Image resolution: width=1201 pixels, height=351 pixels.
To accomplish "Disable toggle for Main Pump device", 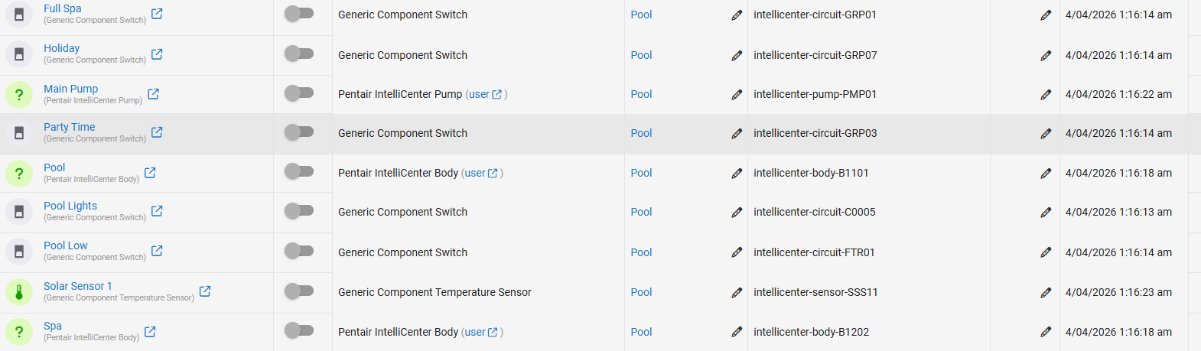I will (299, 93).
